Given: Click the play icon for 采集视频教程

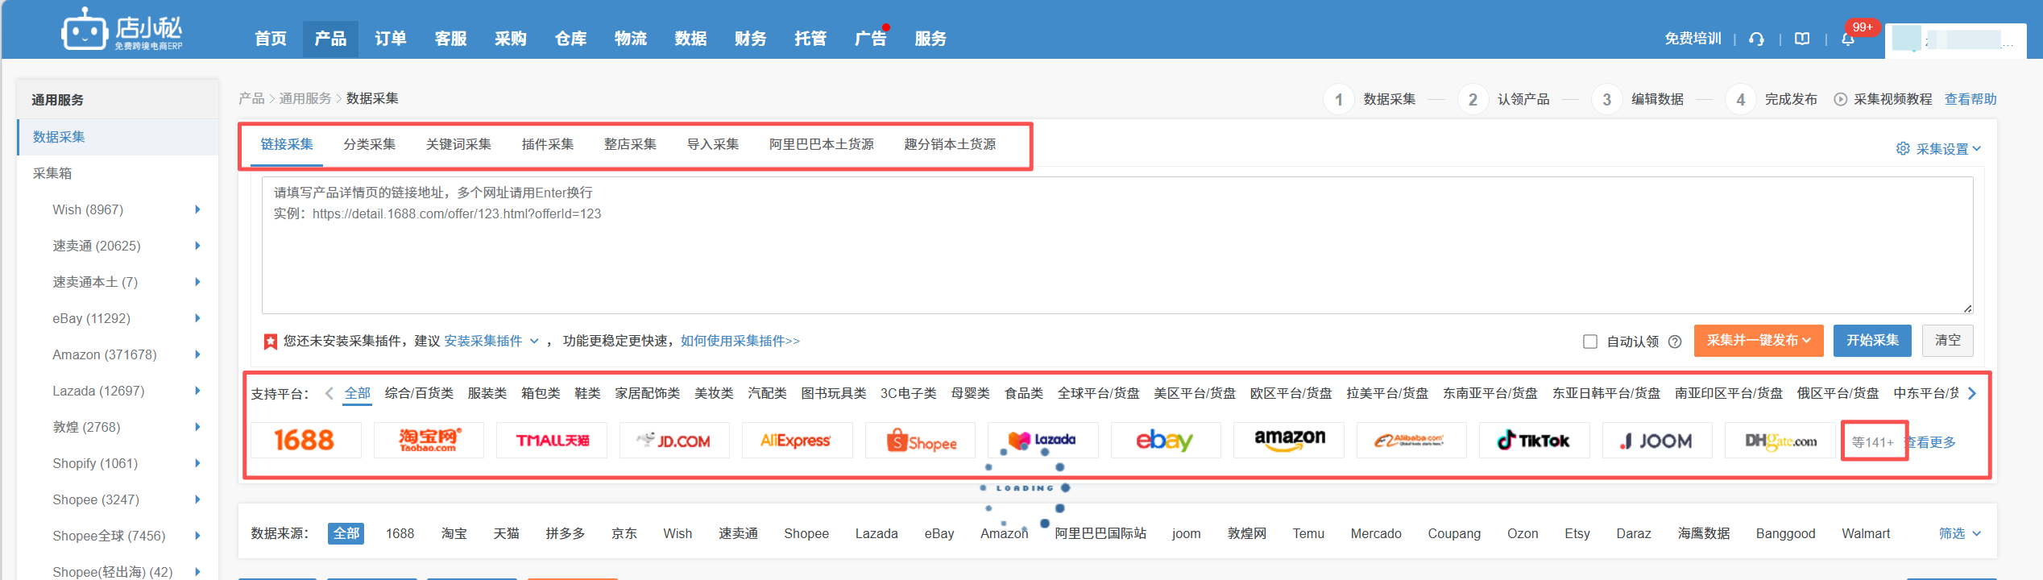Looking at the screenshot, I should [x=1841, y=99].
